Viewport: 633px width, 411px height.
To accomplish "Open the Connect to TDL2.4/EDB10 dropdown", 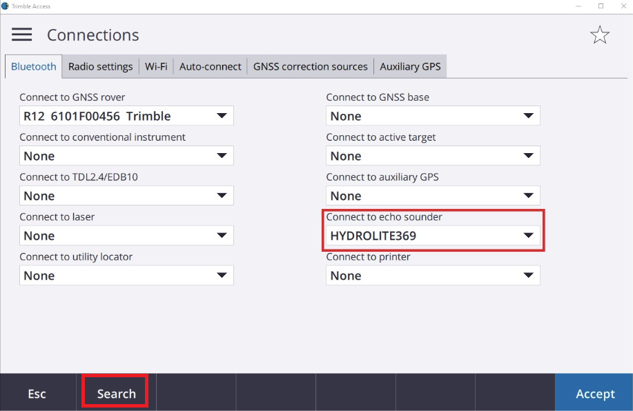I will click(126, 196).
